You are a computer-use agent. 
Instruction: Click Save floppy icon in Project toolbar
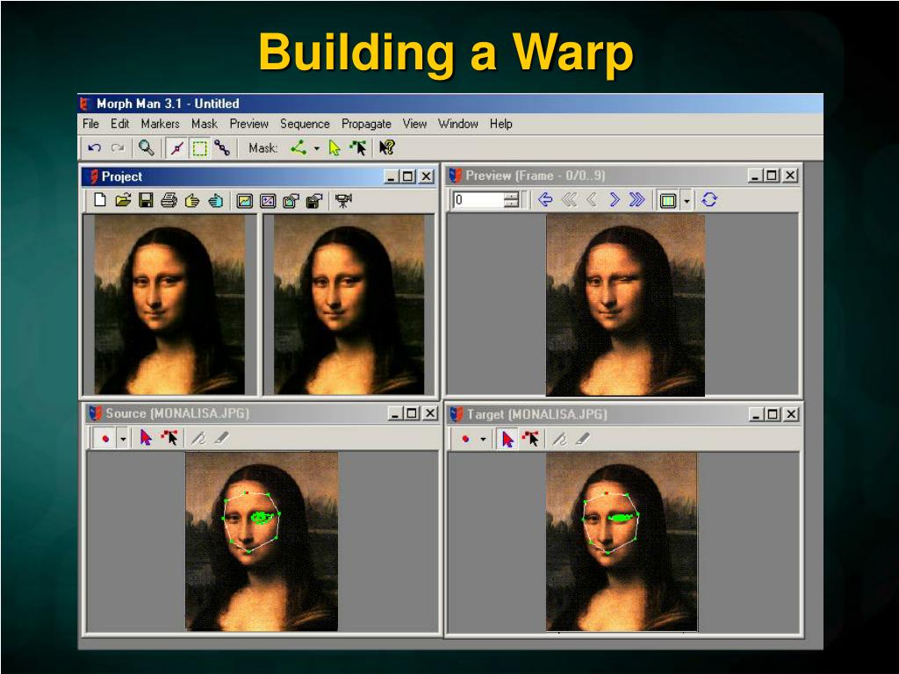[147, 200]
